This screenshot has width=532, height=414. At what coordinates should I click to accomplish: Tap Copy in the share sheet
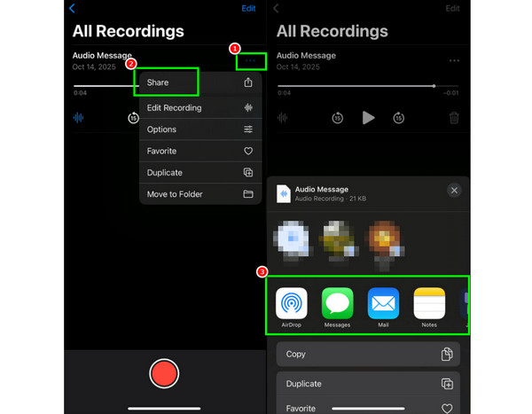click(368, 353)
